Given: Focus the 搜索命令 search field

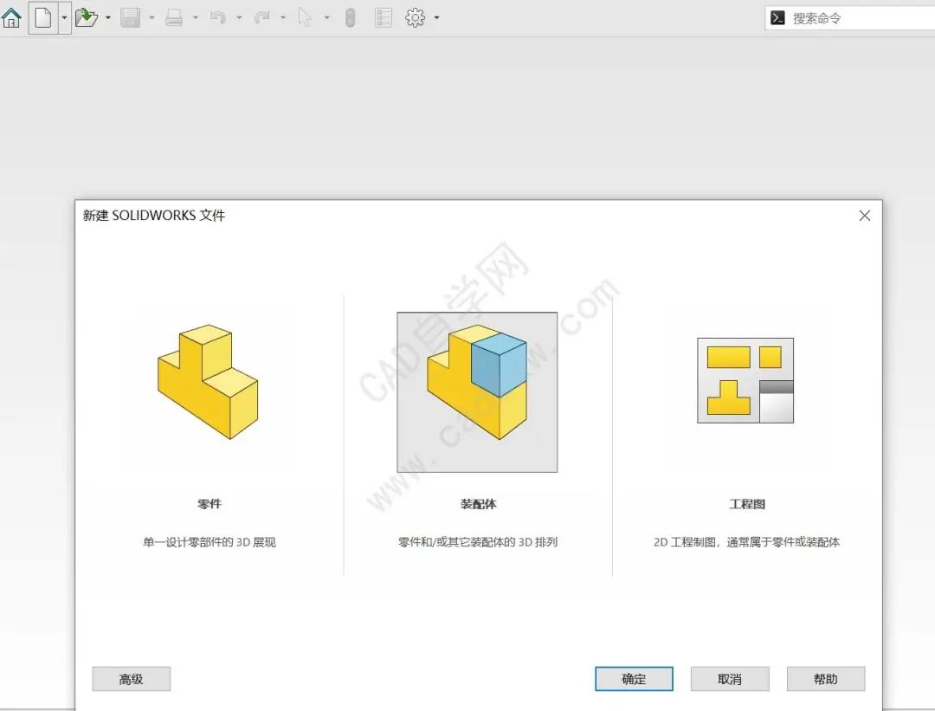Looking at the screenshot, I should pyautogui.click(x=850, y=18).
